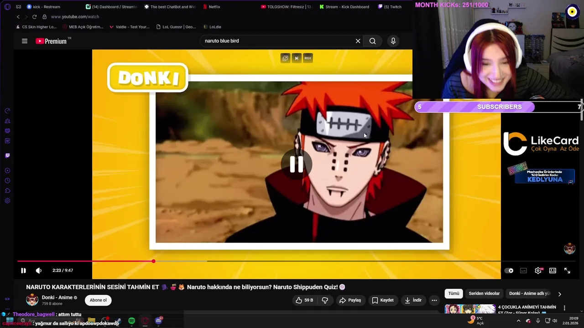Select the Seriden videolar chip
Screen dimensions: 584x328
[484, 294]
